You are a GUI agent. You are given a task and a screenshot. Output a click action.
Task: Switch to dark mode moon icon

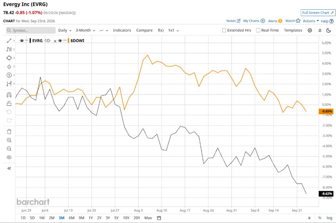coord(328,30)
